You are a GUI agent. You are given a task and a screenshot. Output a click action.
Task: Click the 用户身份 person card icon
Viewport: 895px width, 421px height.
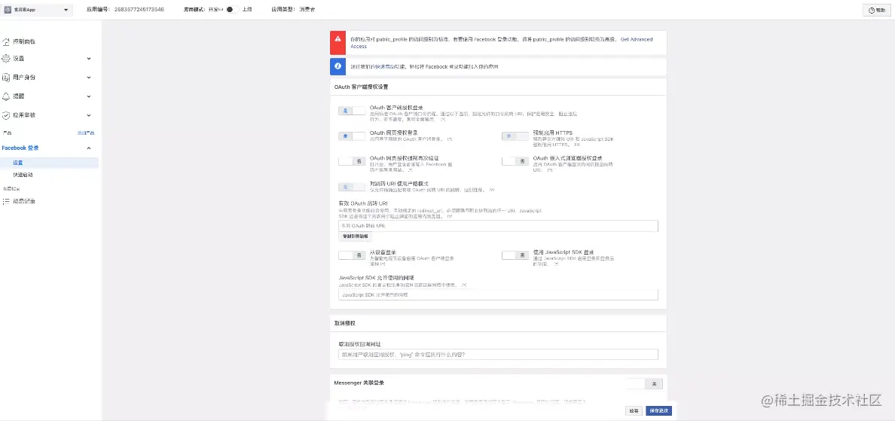click(6, 77)
